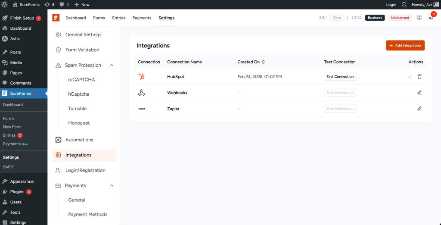
Task: Open Payment Methods settings
Action: [x=88, y=214]
